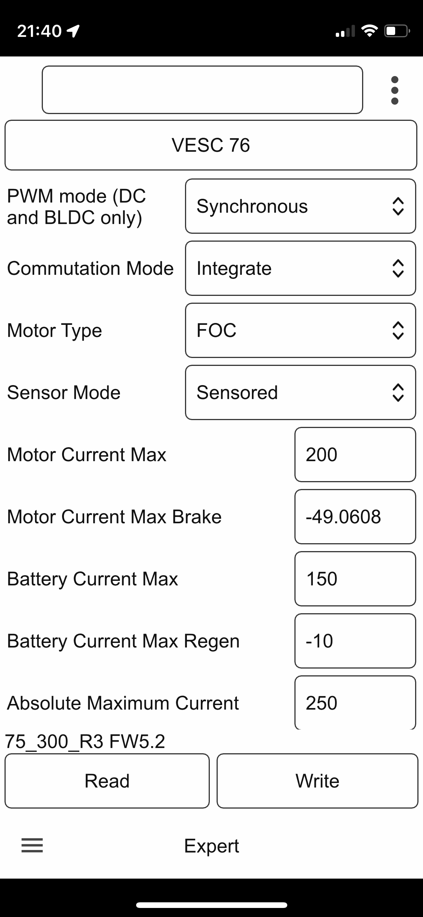Focus the Battery Current Max field

[355, 579]
